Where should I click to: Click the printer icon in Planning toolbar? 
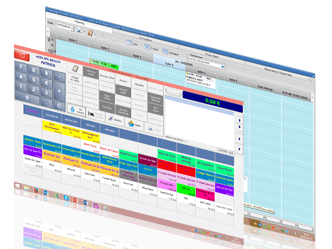(79, 30)
